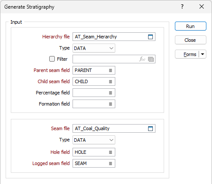Click the Close button
Image resolution: width=212 pixels, height=184 pixels.
[x=190, y=40]
